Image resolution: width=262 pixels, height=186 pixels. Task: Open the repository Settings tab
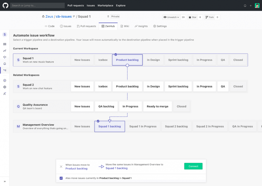point(160,26)
